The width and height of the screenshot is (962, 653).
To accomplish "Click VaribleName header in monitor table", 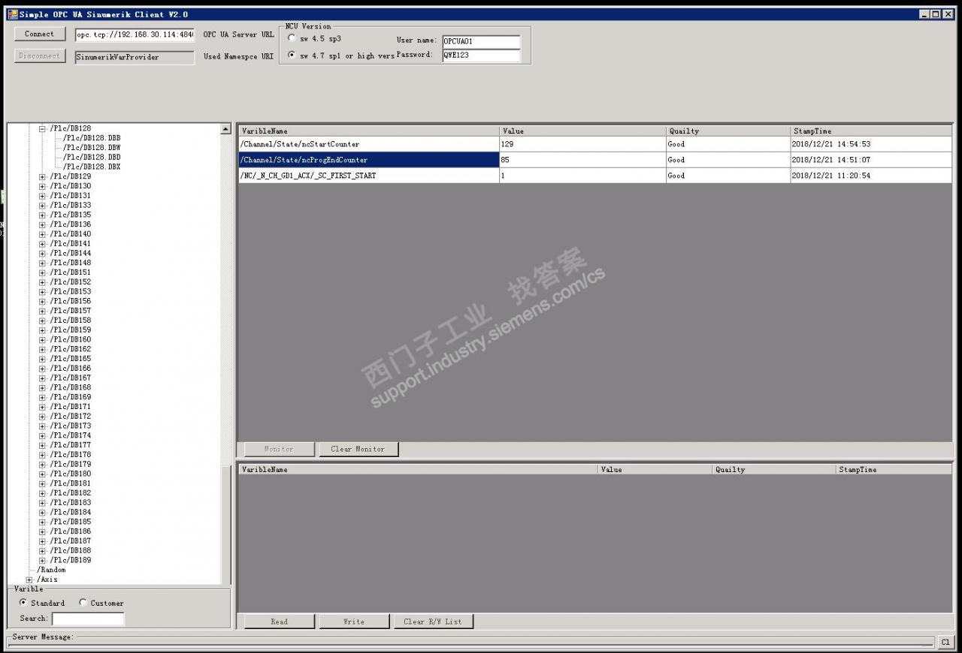I will pyautogui.click(x=369, y=131).
